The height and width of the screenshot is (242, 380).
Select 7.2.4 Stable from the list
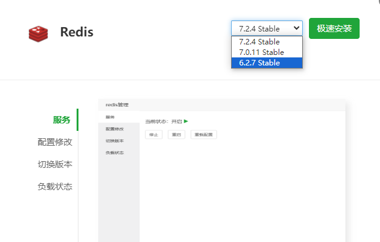(x=267, y=41)
